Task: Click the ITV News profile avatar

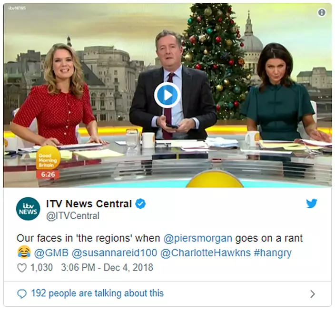Action: point(28,209)
